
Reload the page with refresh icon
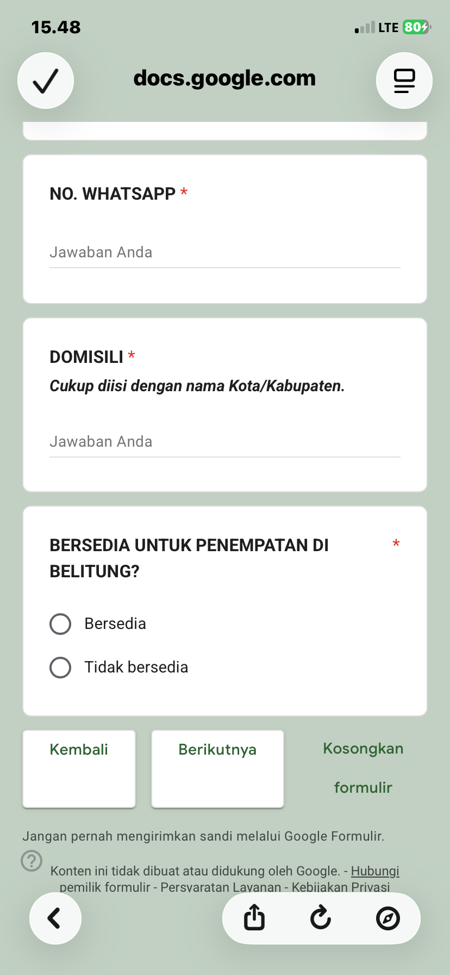[321, 918]
